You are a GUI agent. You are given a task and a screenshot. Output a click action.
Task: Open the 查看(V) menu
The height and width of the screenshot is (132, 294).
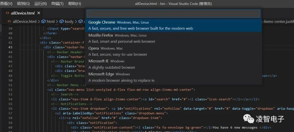coord(6,4)
